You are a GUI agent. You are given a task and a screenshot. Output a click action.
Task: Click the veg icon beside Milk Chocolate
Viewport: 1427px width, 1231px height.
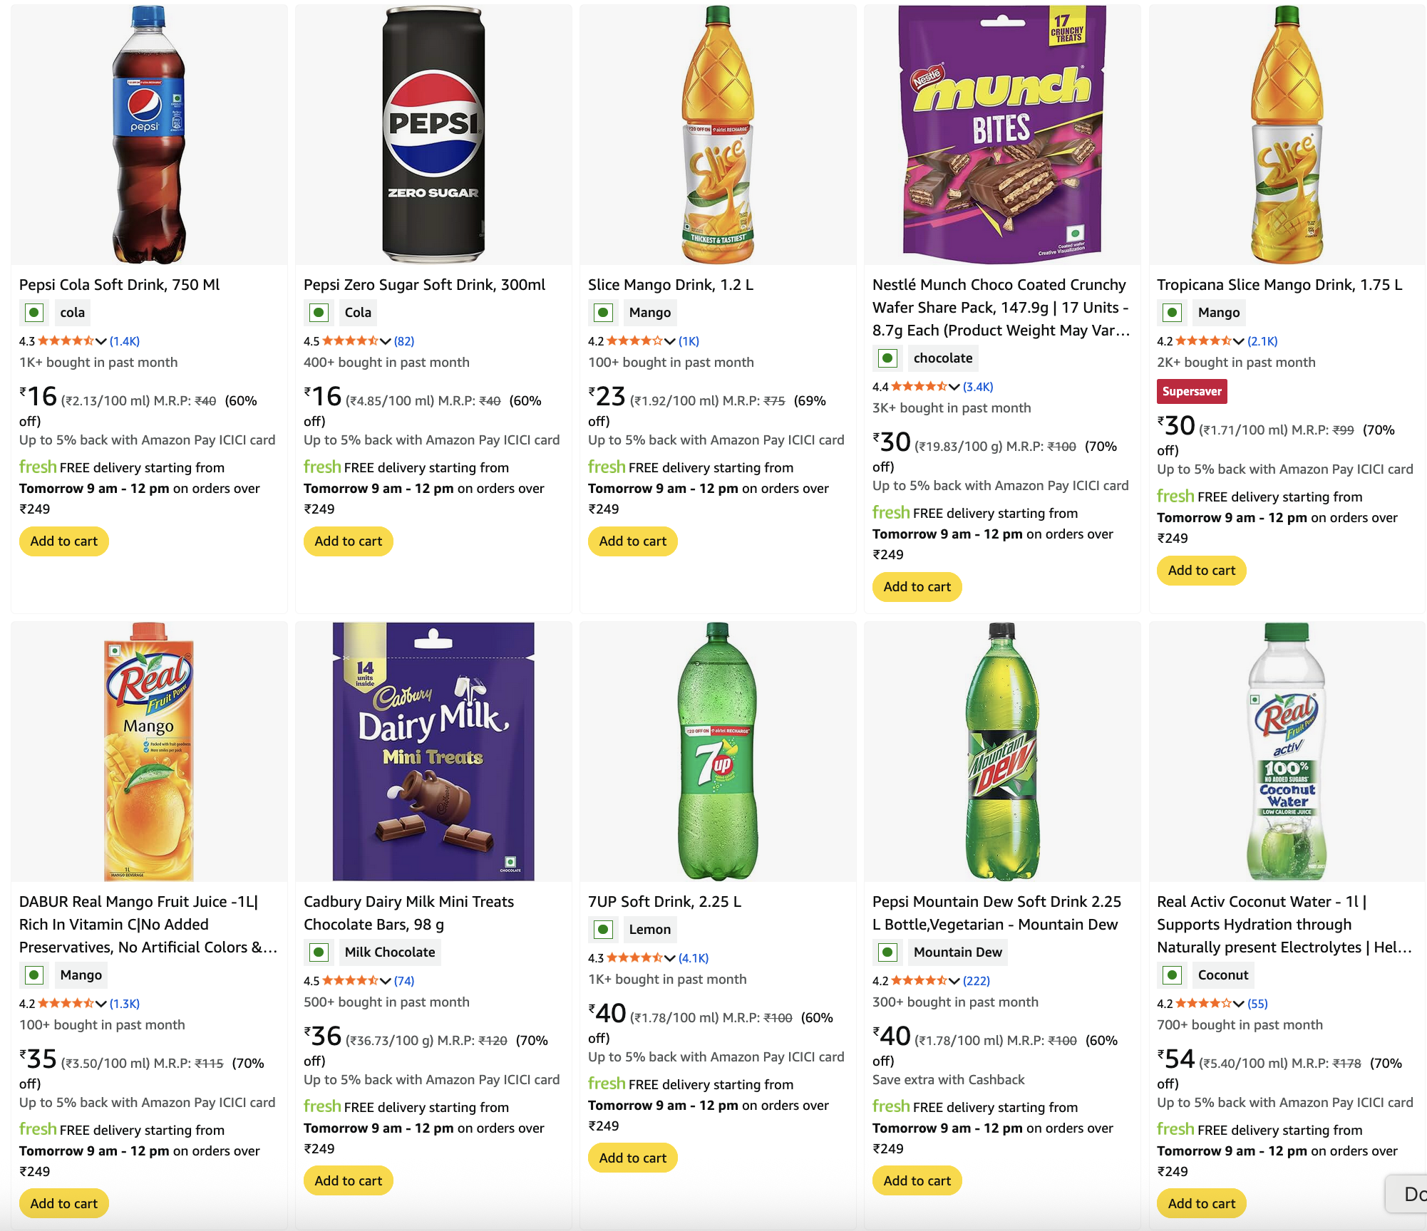click(x=319, y=952)
